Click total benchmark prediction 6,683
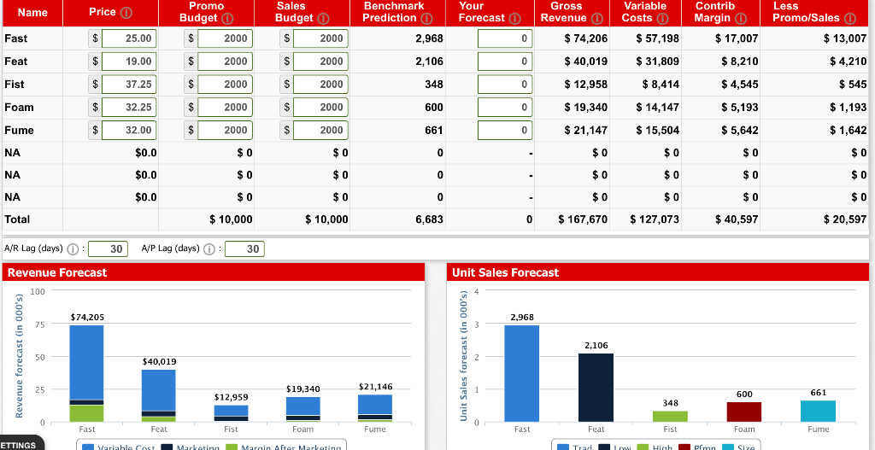The width and height of the screenshot is (875, 450). [x=430, y=219]
